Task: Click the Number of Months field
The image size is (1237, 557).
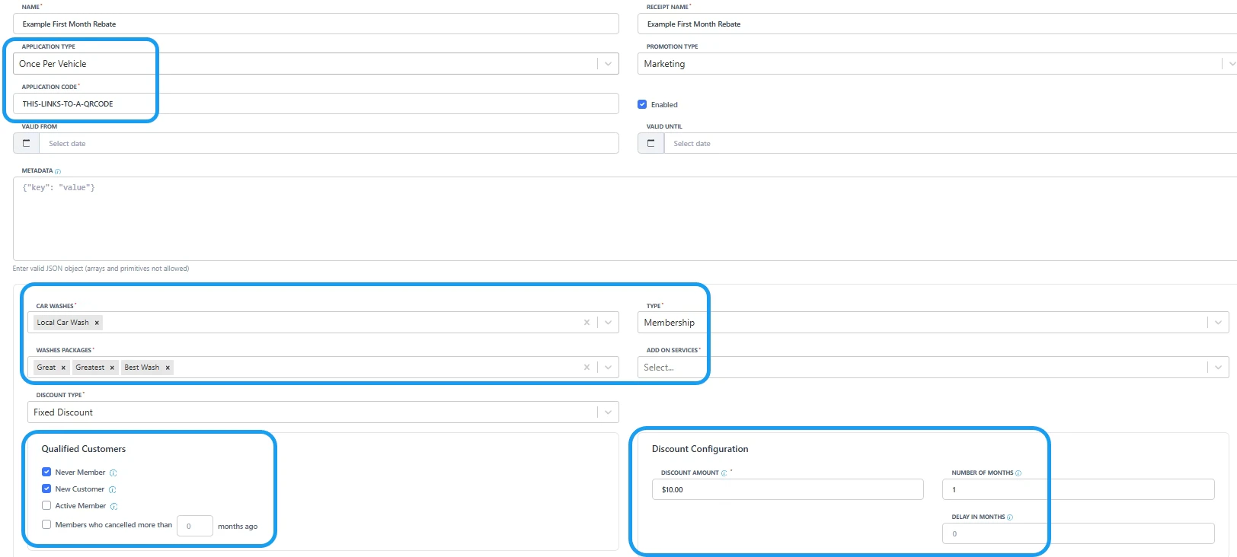Action: click(1078, 489)
